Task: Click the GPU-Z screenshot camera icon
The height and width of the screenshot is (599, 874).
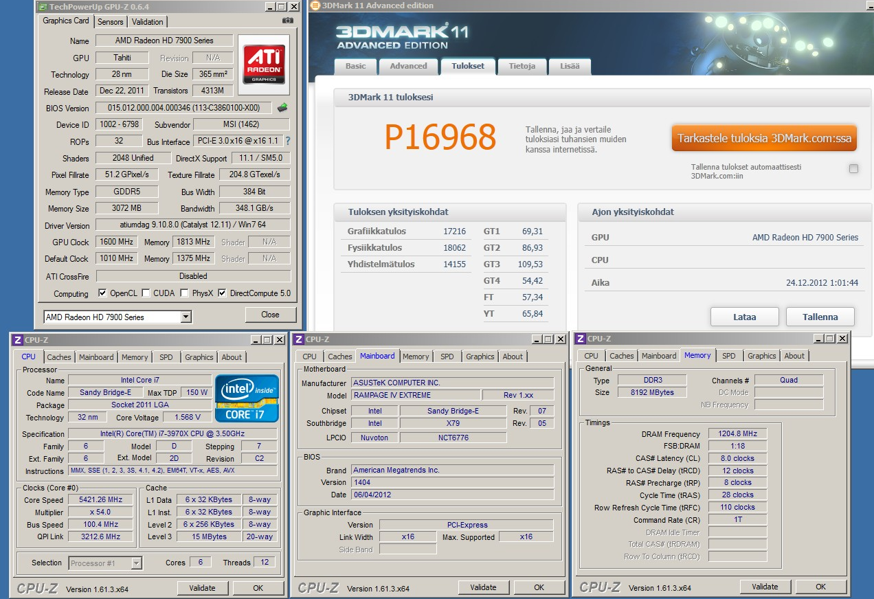Action: tap(288, 21)
